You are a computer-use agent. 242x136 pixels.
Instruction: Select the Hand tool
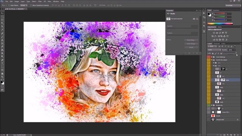[x=2, y=74]
